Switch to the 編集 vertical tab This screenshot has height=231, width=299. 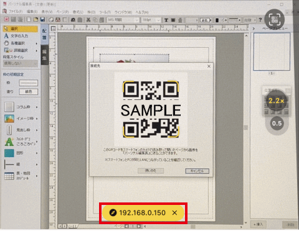(44, 55)
